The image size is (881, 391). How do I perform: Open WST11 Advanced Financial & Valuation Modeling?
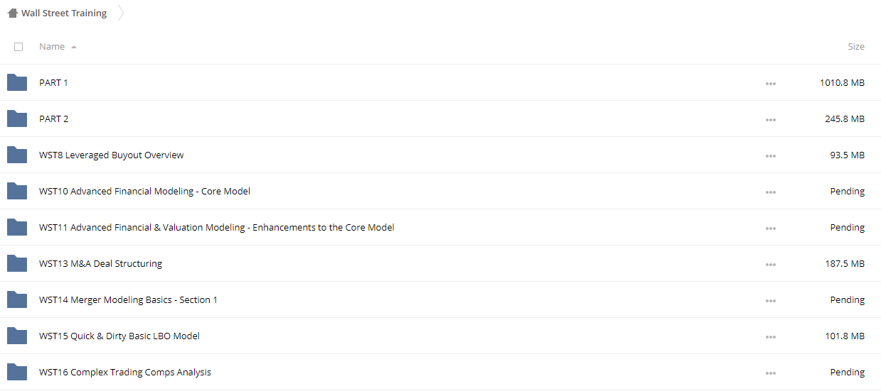[x=217, y=228]
